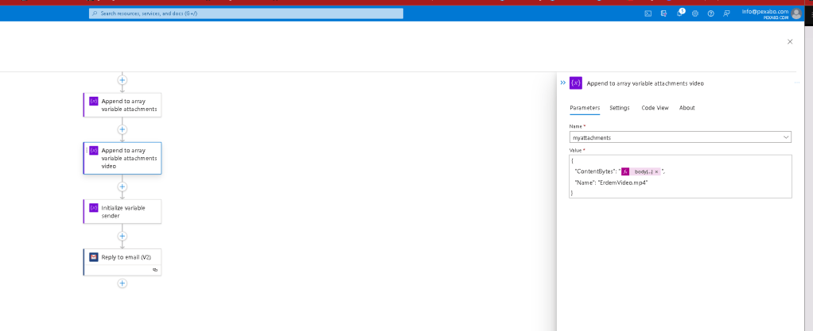Click the fx expression icon in ContentBytes token
Screen dimensions: 813x331
click(x=625, y=171)
